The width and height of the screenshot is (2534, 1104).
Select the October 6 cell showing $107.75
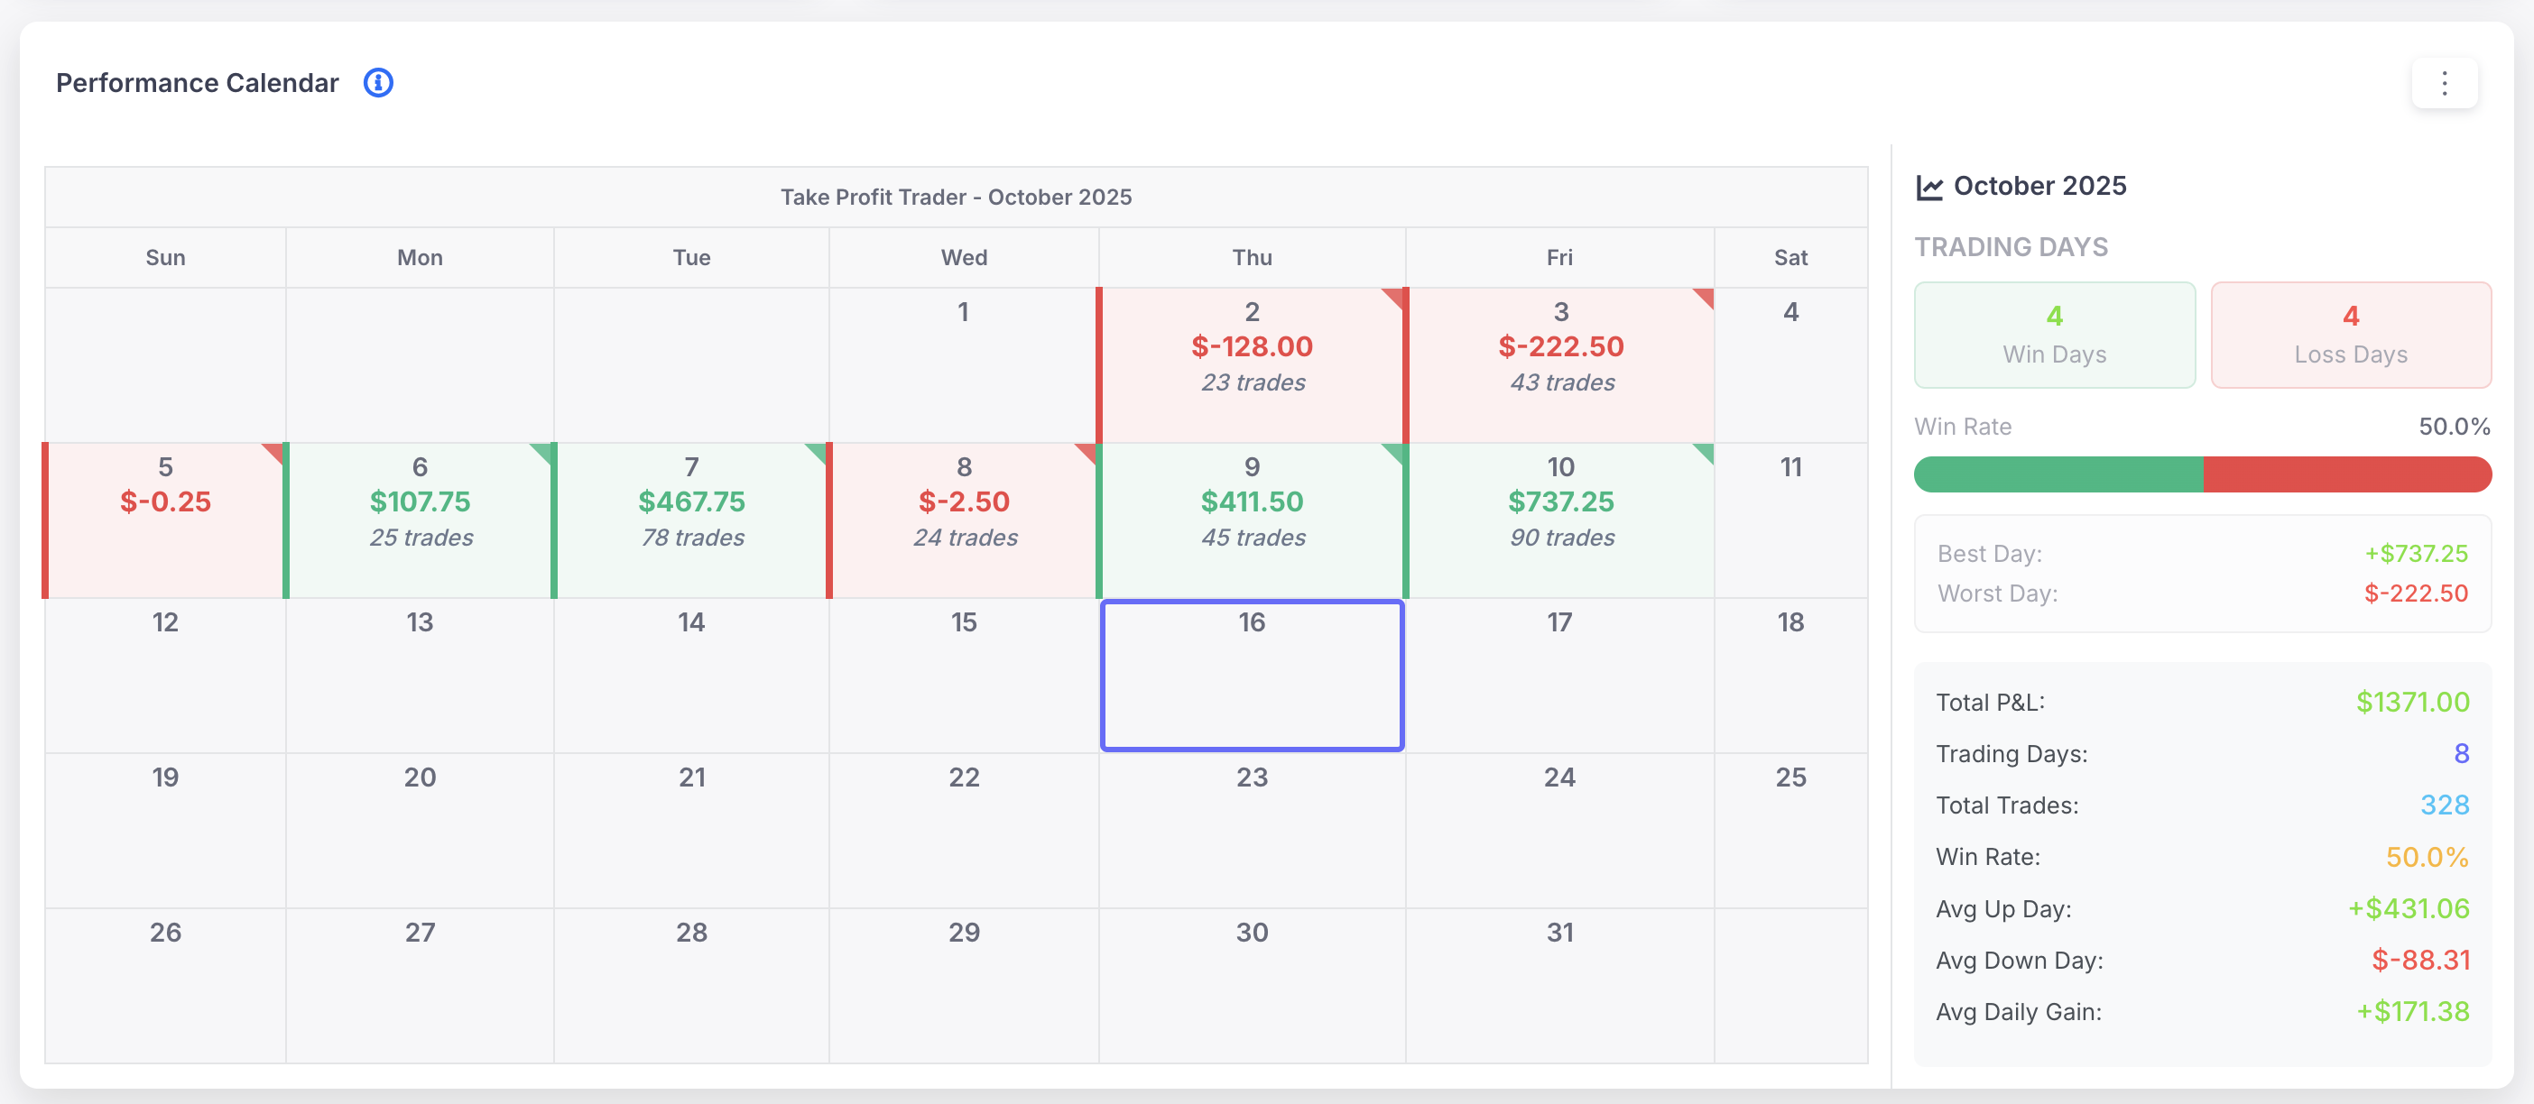tap(420, 518)
